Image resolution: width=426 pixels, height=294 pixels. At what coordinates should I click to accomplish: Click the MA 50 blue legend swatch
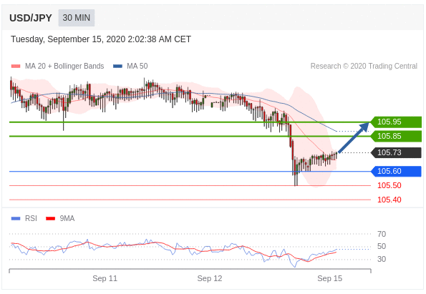point(117,67)
